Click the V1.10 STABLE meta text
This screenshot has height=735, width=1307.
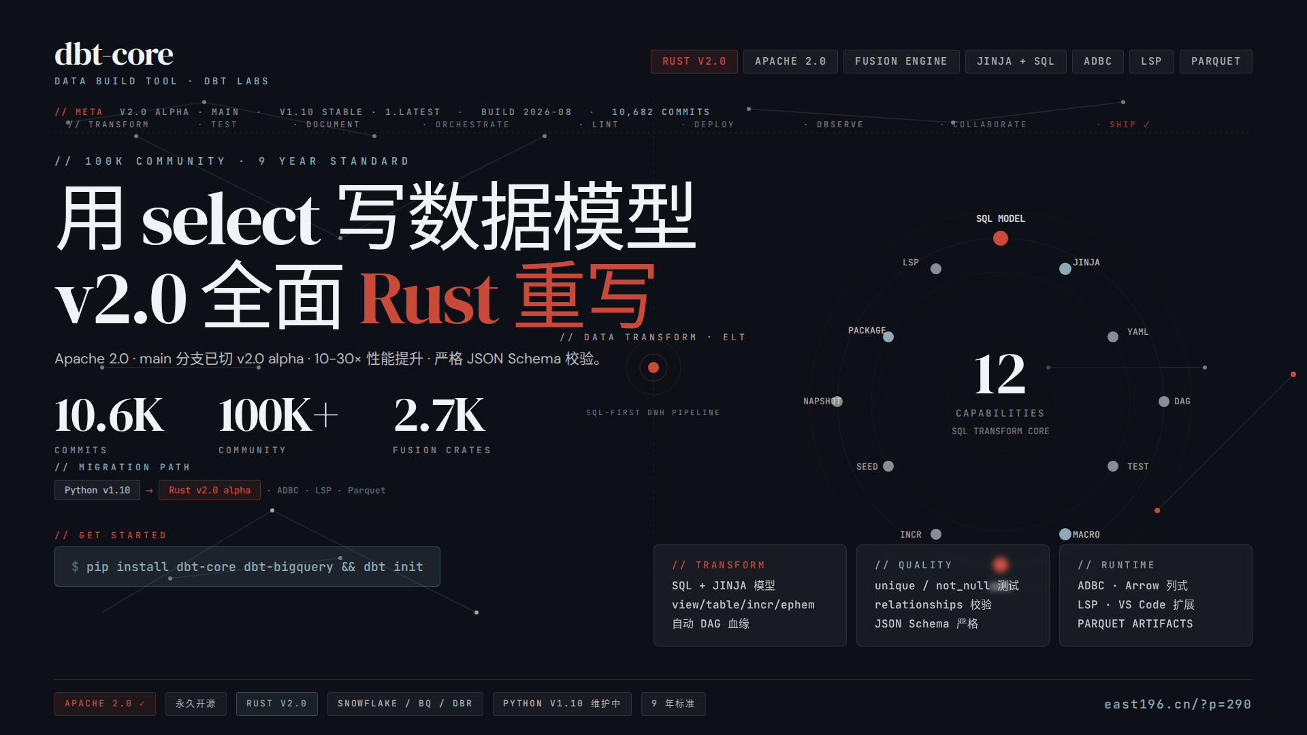pyautogui.click(x=321, y=112)
